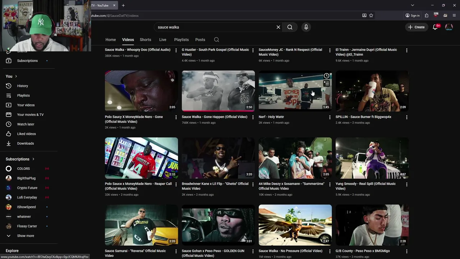
Task: Expand the You section chevron
Action: [16, 76]
